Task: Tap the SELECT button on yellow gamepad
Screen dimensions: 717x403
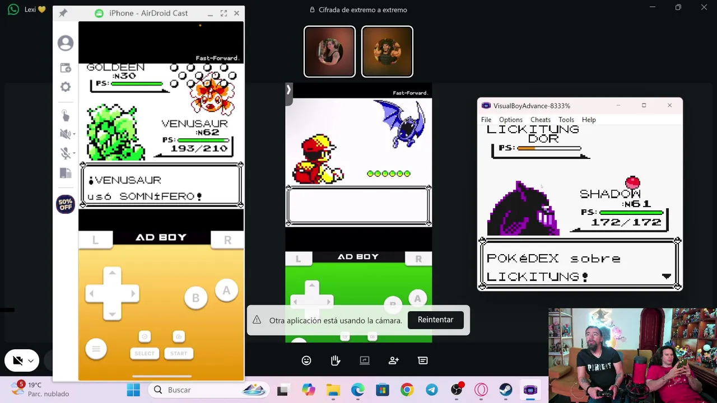Action: pyautogui.click(x=145, y=353)
